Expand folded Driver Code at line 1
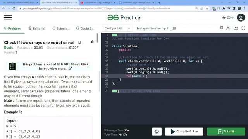The width and height of the screenshot is (248, 139). [x=115, y=35]
